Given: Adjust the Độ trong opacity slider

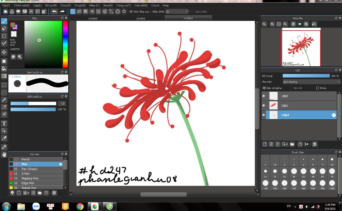Looking at the screenshot, I should point(306,76).
